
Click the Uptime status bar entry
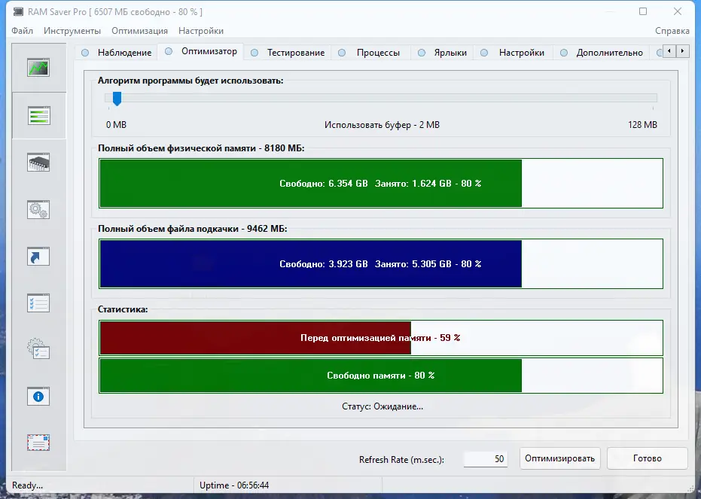(x=234, y=485)
